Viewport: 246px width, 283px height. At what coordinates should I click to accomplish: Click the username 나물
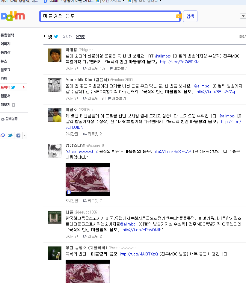click(69, 212)
